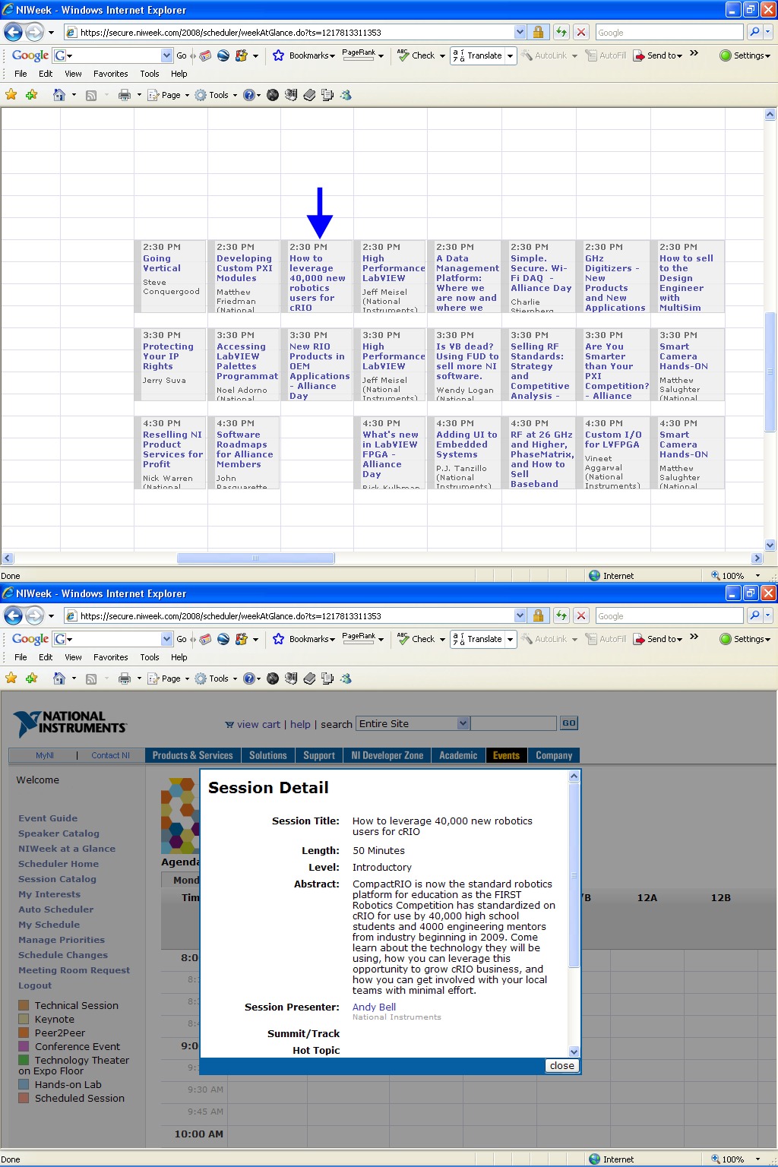This screenshot has height=1167, width=778.
Task: Switch to the Events tab on NI site
Action: [x=506, y=755]
